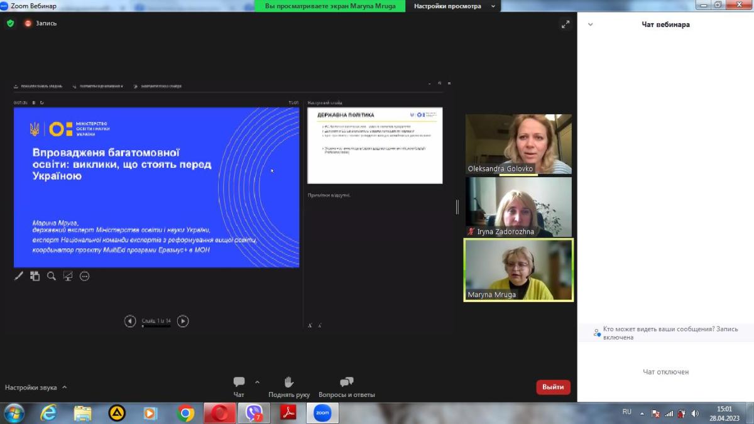Viewport: 754px width, 424px height.
Task: Click the red recording indicator
Action: (28, 23)
